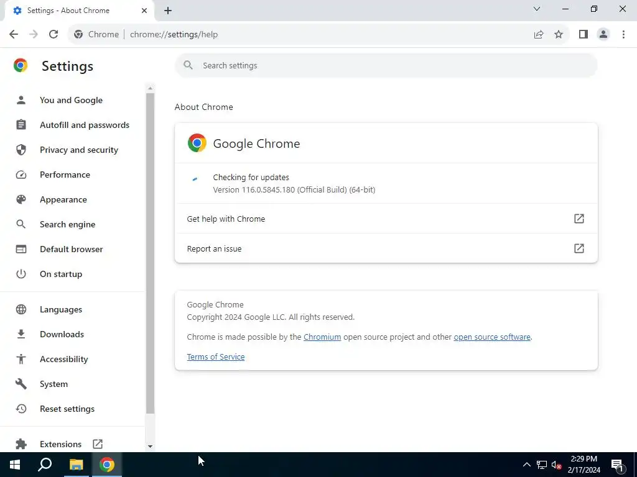Click the Checking for updates text
The width and height of the screenshot is (637, 477).
click(x=251, y=177)
